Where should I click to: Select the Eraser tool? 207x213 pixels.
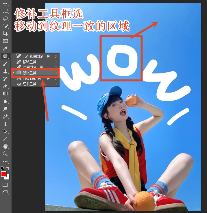coord(5,86)
